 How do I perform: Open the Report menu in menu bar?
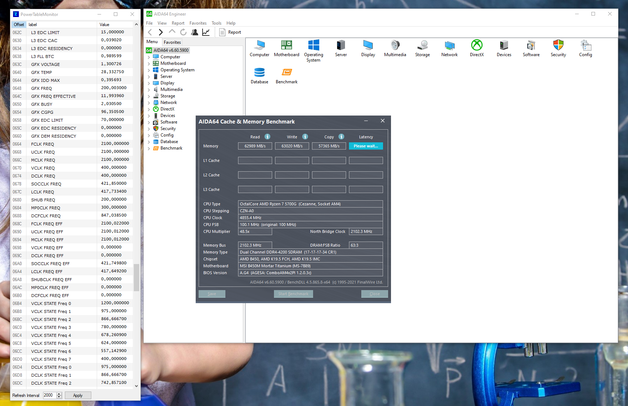tap(178, 23)
